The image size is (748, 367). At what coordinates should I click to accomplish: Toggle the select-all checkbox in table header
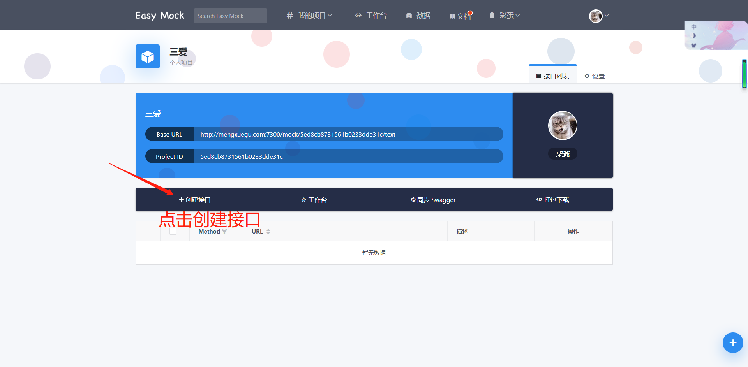click(x=173, y=231)
